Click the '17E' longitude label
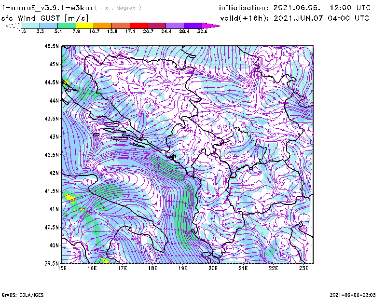 (x=123, y=268)
